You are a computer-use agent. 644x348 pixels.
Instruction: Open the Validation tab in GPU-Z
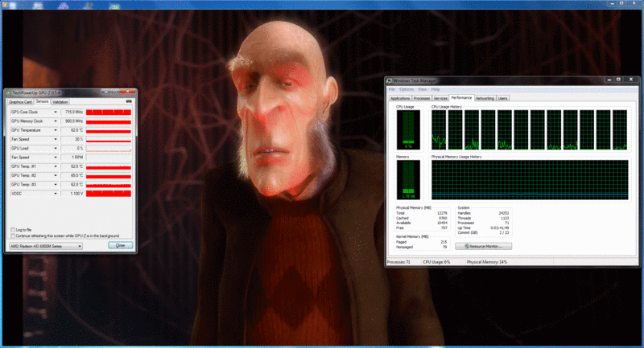60,102
